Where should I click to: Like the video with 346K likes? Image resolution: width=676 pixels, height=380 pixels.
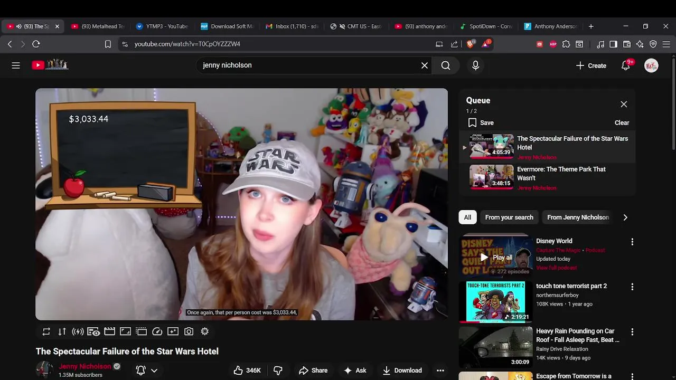pos(247,370)
